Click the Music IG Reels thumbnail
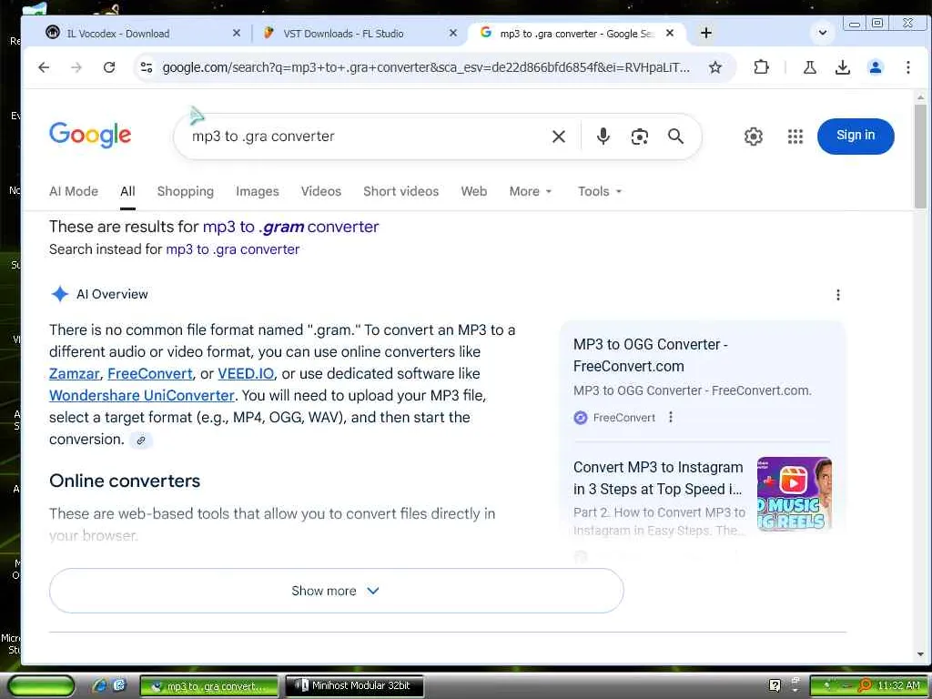Image resolution: width=932 pixels, height=699 pixels. click(x=794, y=494)
